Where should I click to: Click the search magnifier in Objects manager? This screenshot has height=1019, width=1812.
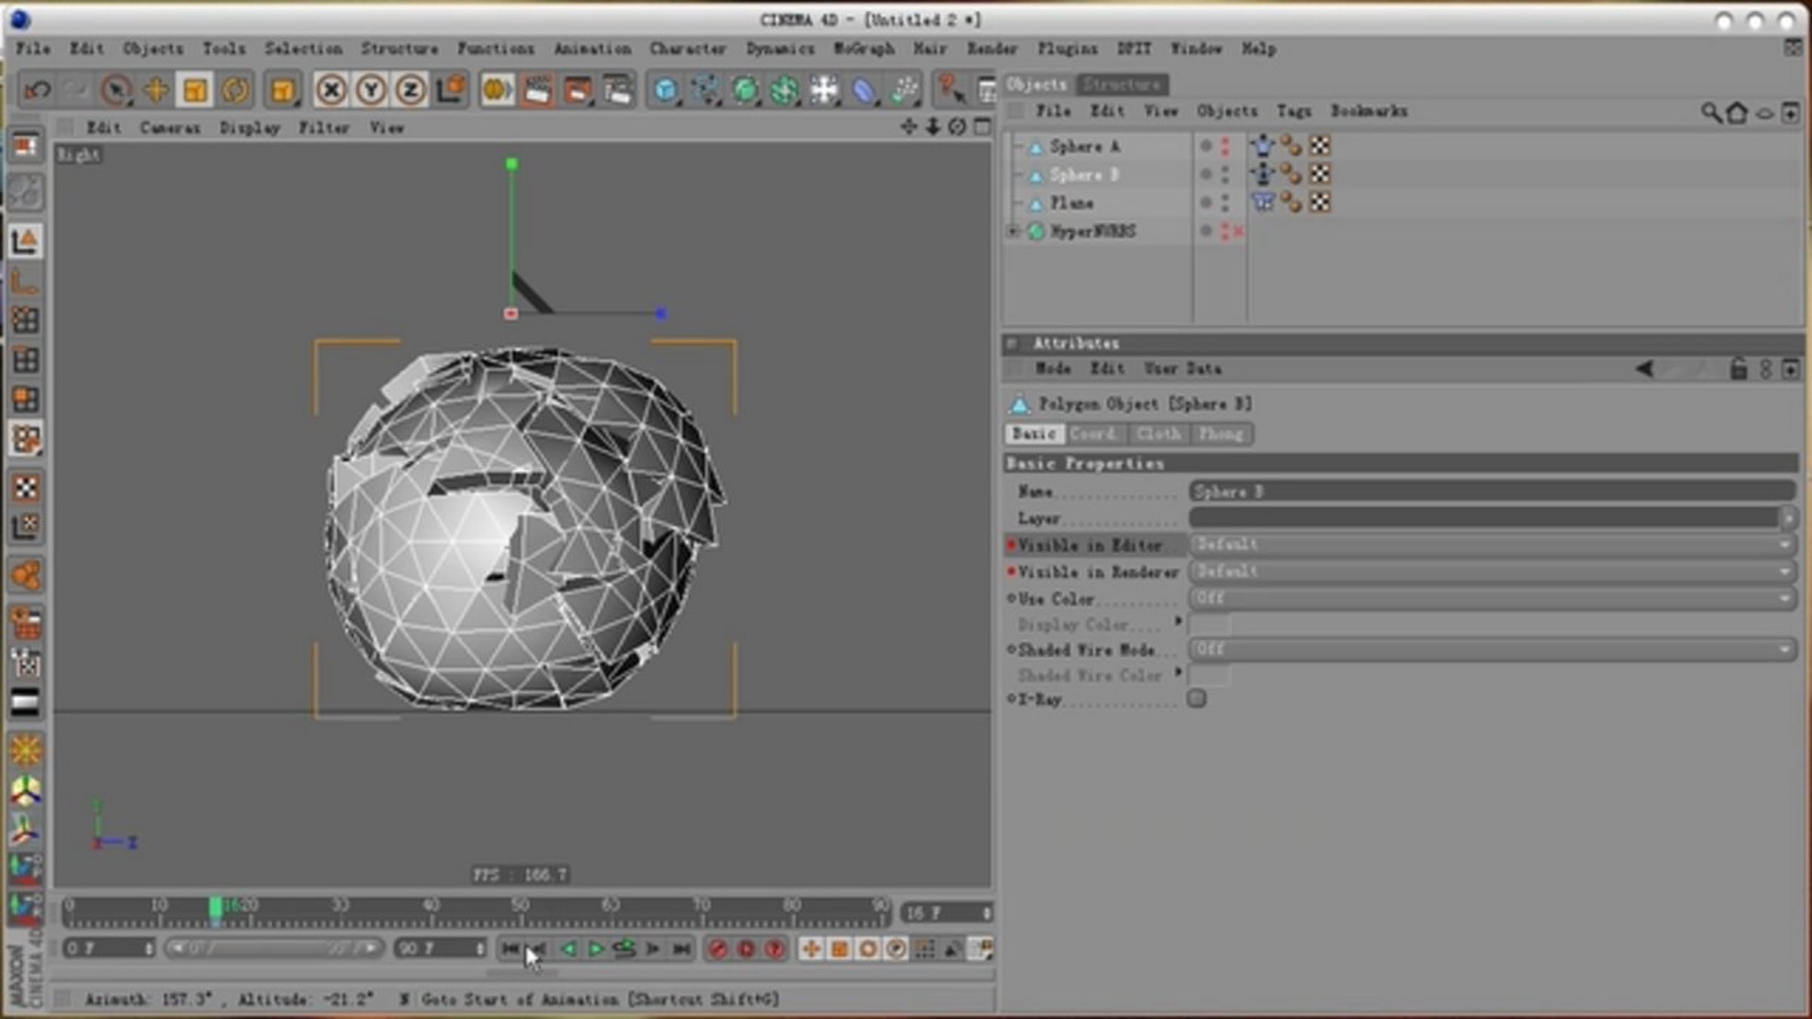click(1710, 113)
